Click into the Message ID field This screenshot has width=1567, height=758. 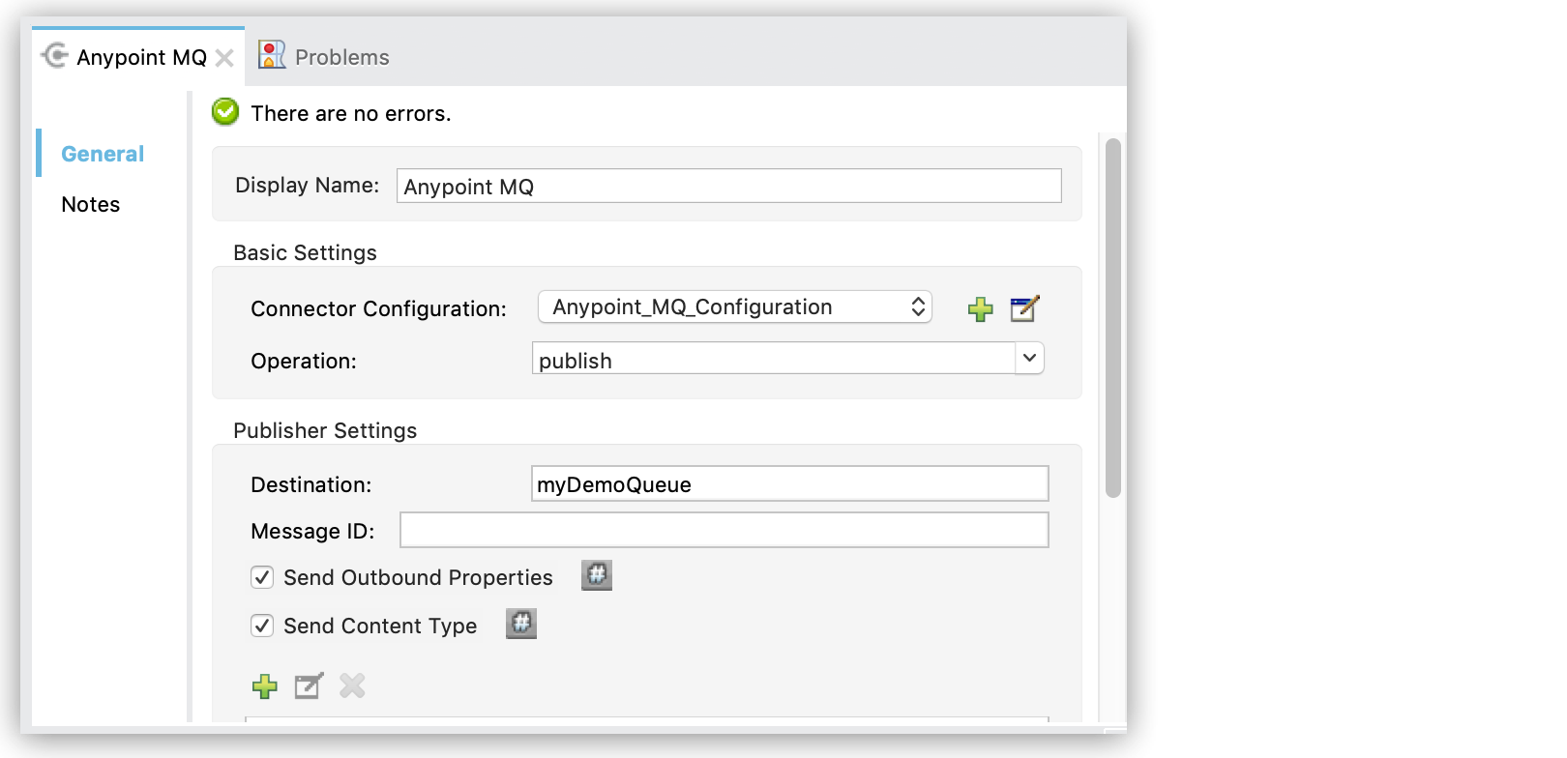(724, 531)
